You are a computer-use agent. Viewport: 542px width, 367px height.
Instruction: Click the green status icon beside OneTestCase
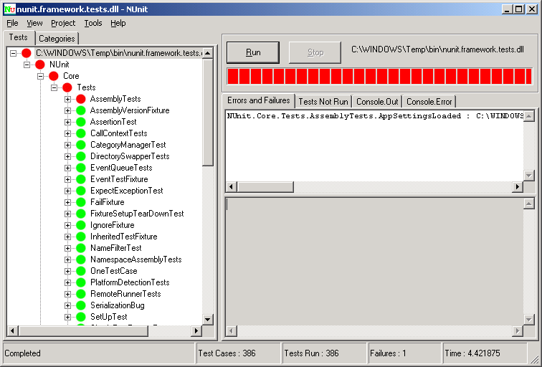click(x=81, y=271)
